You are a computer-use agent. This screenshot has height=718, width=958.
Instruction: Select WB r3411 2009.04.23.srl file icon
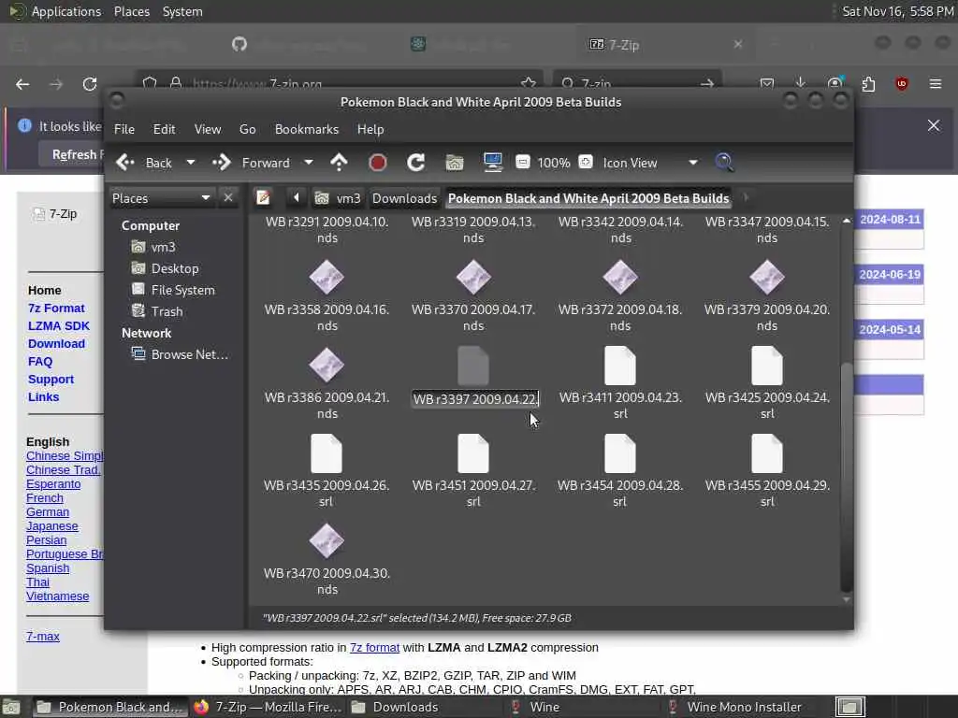pos(620,366)
